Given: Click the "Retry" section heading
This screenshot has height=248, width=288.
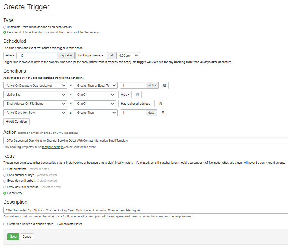Looking at the screenshot, I should (9, 156).
